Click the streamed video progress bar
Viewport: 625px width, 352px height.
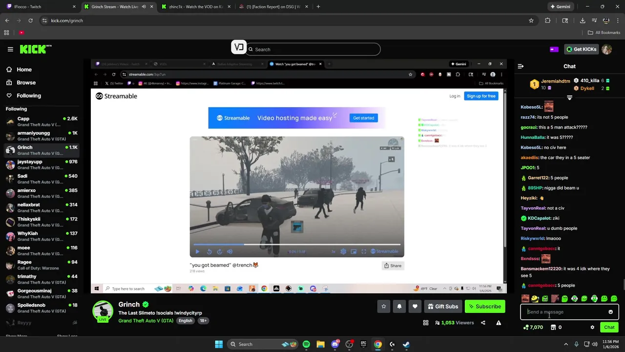[x=297, y=244]
